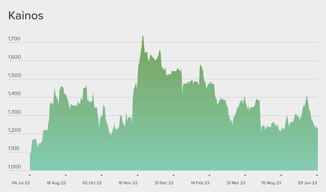Select the 31 Dec 22 date label
The height and width of the screenshot is (192, 326).
pos(164,183)
